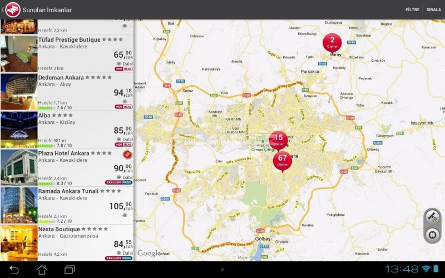Image resolution: width=445 pixels, height=278 pixels.
Task: Open the Ramada Ankara Tunali photo
Action: click(x=19, y=205)
